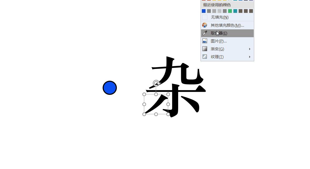
Task: Choose the blue swatch under 最近使用的颜色
Action: point(204,11)
